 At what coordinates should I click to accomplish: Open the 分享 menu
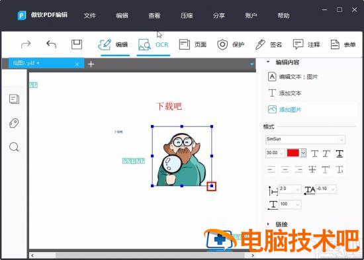click(x=218, y=16)
